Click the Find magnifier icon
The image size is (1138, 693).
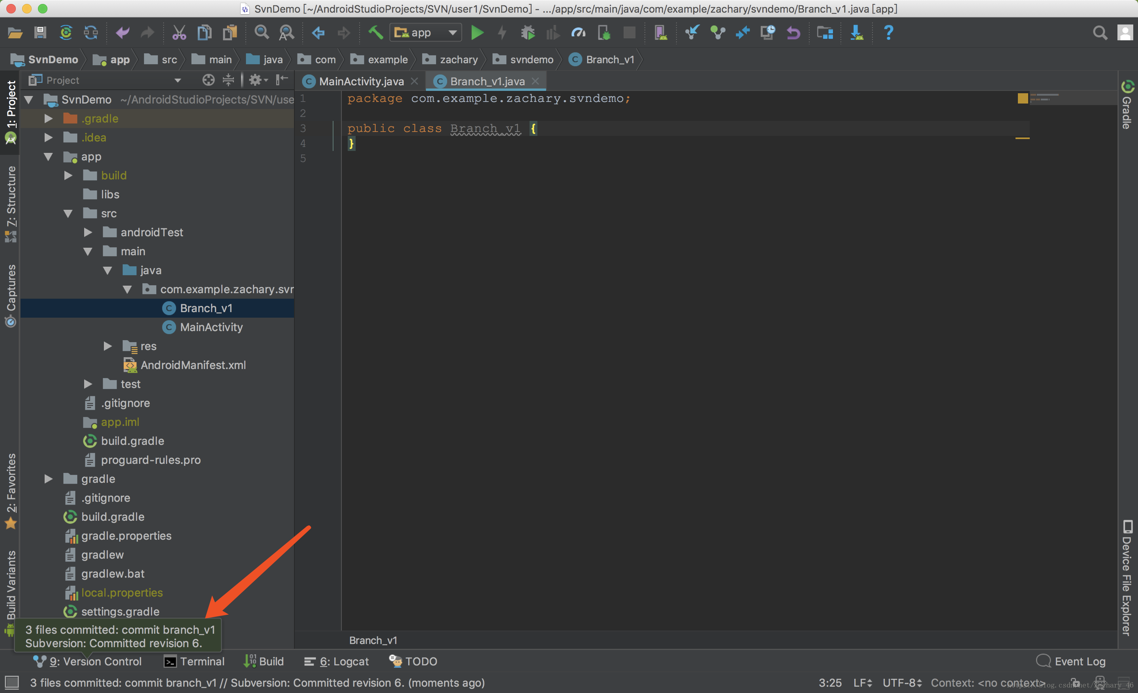[262, 33]
